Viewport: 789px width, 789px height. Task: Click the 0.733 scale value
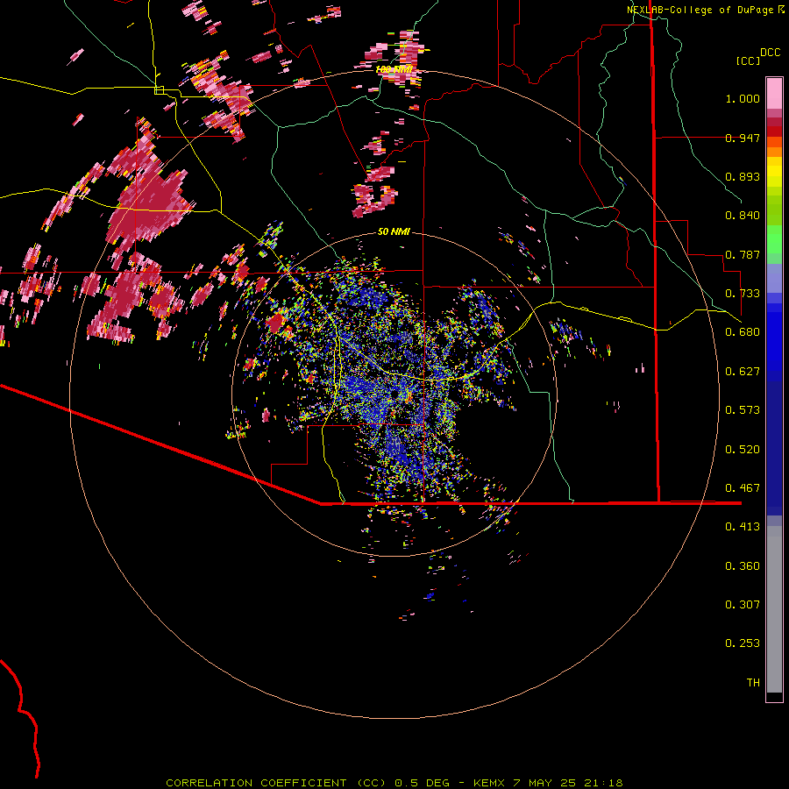[743, 294]
